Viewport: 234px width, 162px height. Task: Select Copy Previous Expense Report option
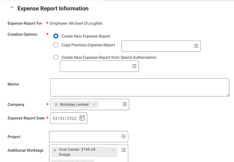[x=56, y=45]
